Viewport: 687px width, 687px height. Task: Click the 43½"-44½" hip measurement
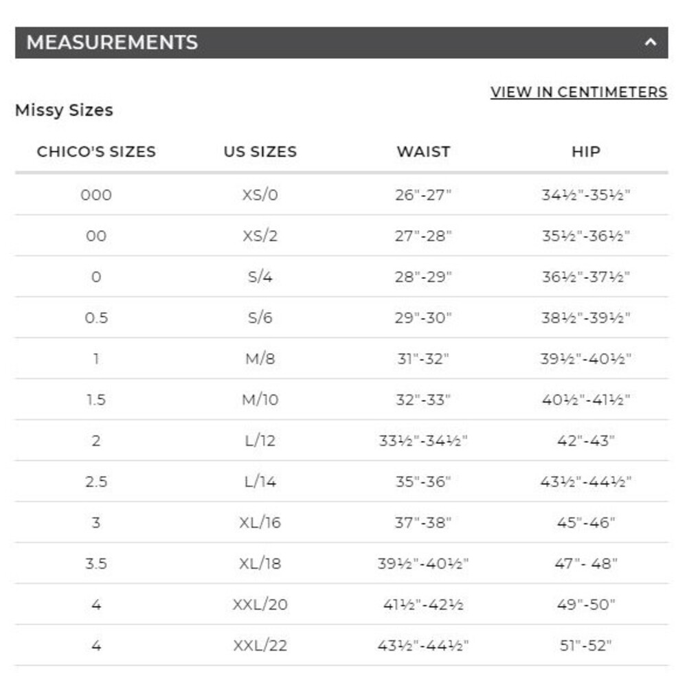click(x=586, y=482)
